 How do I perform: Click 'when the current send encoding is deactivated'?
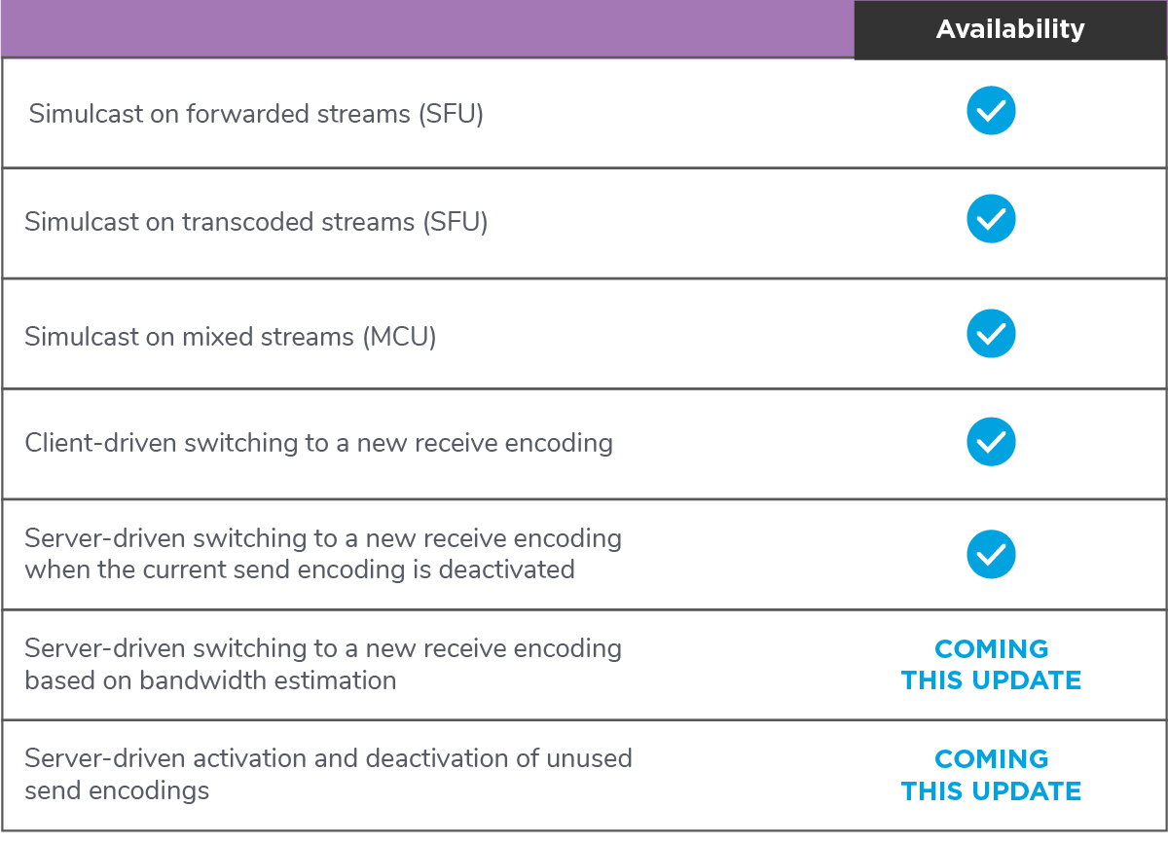point(300,569)
